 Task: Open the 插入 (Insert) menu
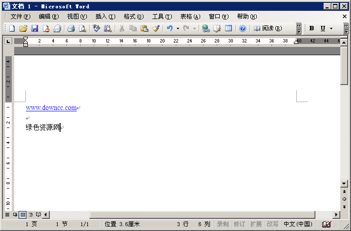tap(105, 16)
